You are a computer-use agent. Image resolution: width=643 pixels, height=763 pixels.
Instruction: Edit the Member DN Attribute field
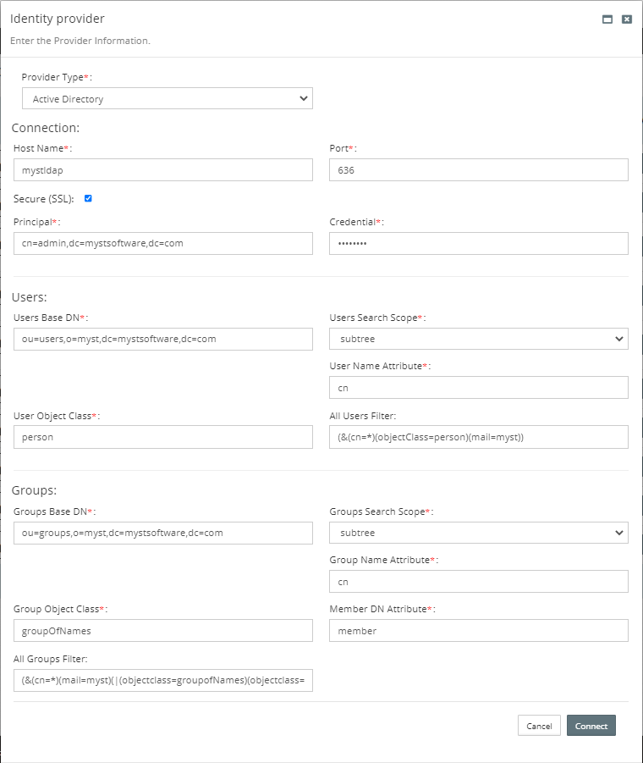tap(478, 631)
